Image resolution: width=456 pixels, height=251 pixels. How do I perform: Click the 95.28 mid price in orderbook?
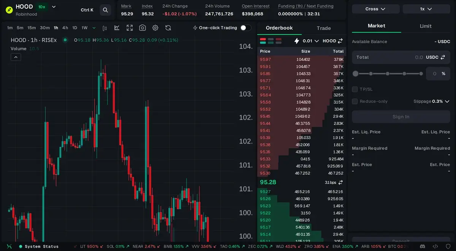268,182
